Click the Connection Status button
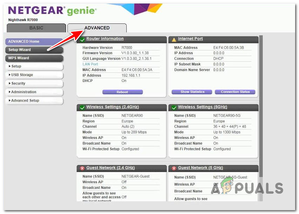This screenshot has height=214, width=299. [x=235, y=92]
